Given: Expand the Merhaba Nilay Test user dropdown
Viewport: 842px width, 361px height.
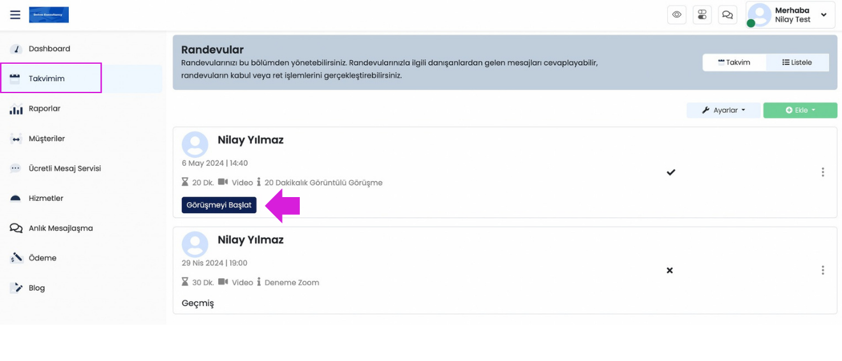Looking at the screenshot, I should click(x=823, y=15).
